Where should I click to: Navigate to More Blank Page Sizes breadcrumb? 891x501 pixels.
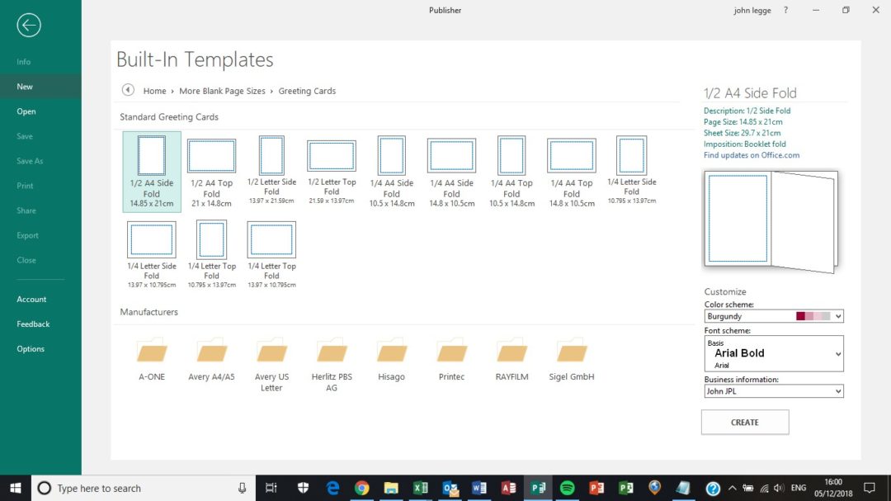tap(222, 91)
